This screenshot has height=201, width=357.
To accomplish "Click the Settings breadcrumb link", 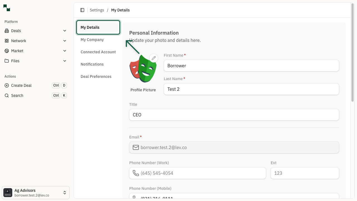I will pyautogui.click(x=97, y=10).
